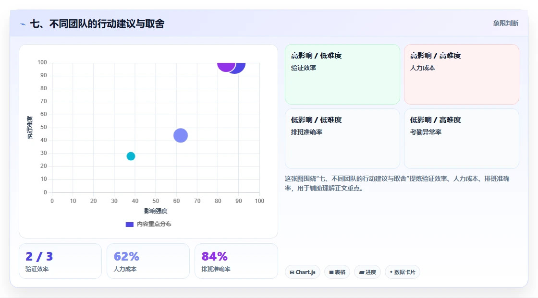This screenshot has width=538, height=298.
Task: Select the 2 / 3 验证效率 stat card
Action: (x=61, y=261)
